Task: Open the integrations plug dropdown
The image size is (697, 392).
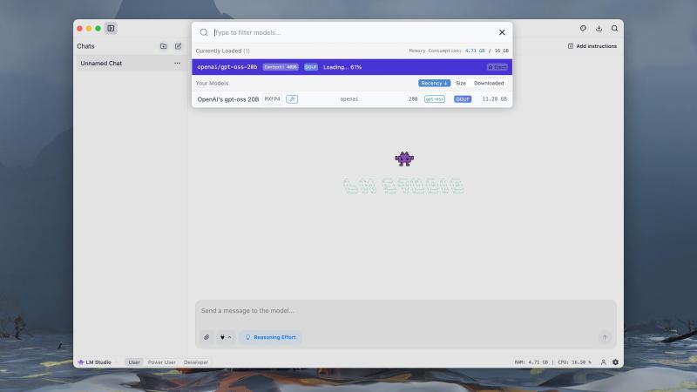Action: pyautogui.click(x=226, y=337)
